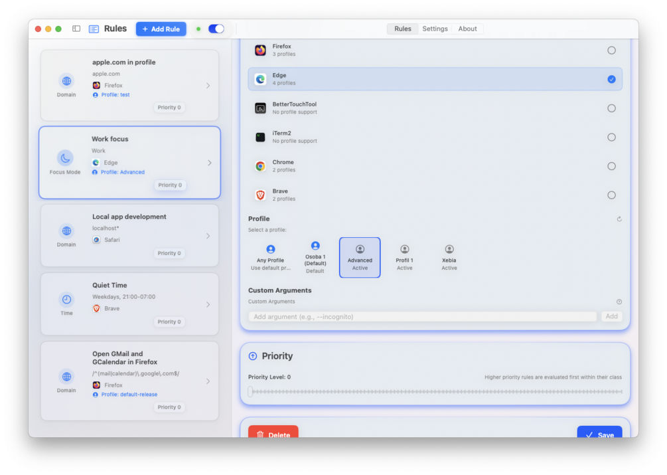Screen dimensions: 667x475
Task: Open the 'Profile: default-release' link
Action: point(129,395)
